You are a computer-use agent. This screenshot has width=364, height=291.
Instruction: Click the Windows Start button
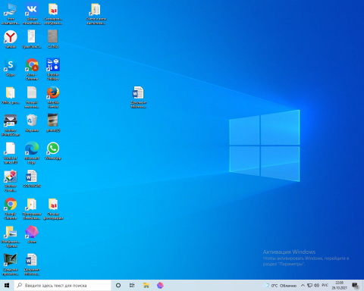pyautogui.click(x=7, y=286)
